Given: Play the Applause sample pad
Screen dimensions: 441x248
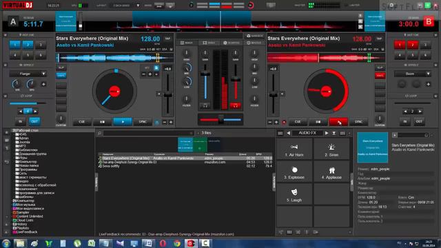Looking at the screenshot, I should tap(331, 172).
